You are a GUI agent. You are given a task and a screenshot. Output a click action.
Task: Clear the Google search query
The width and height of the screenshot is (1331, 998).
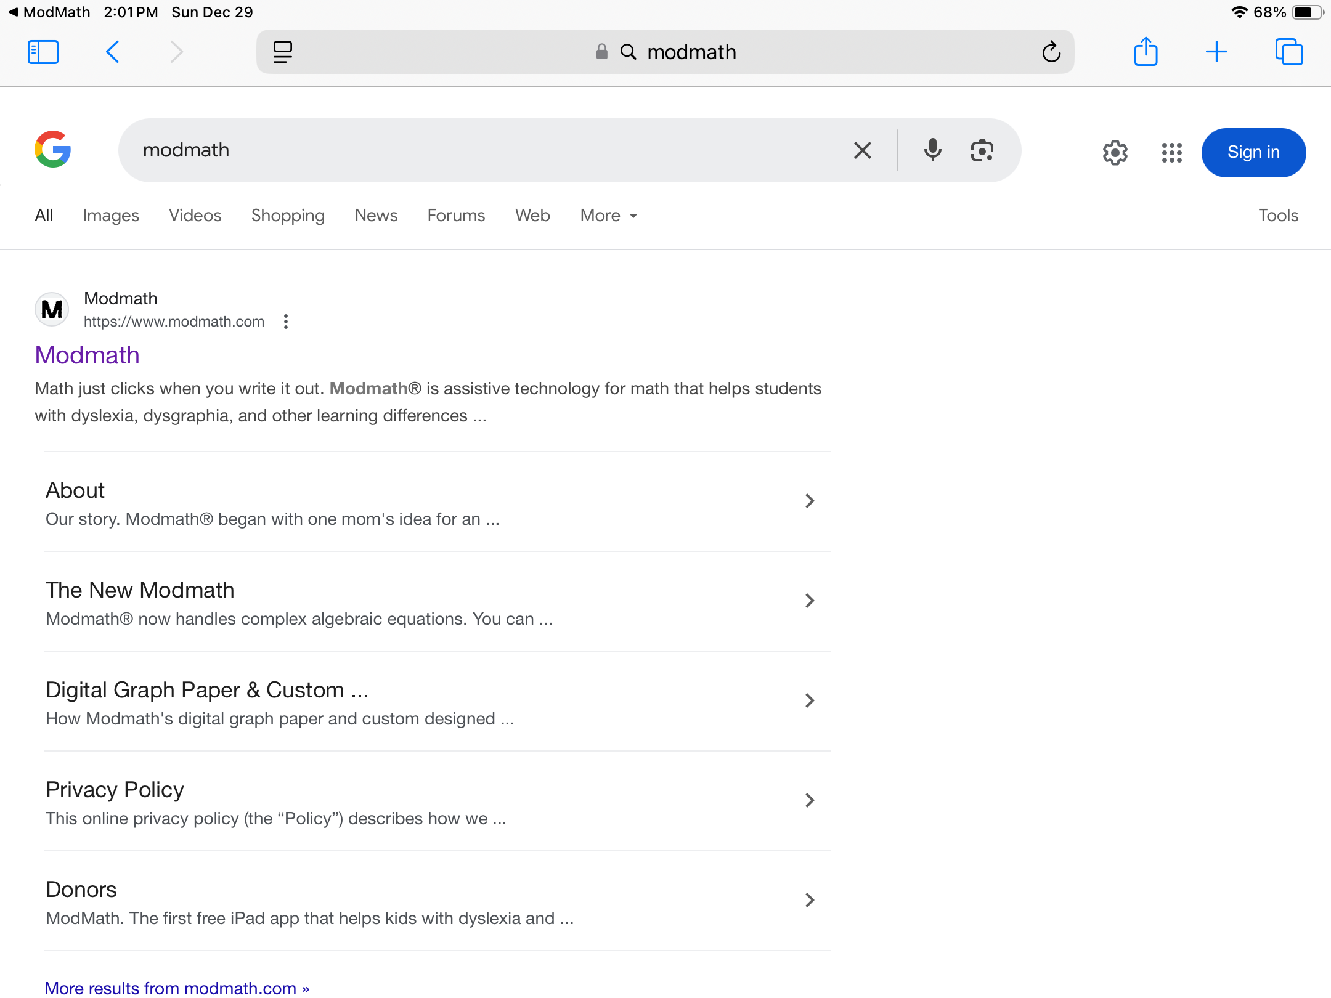(x=863, y=150)
